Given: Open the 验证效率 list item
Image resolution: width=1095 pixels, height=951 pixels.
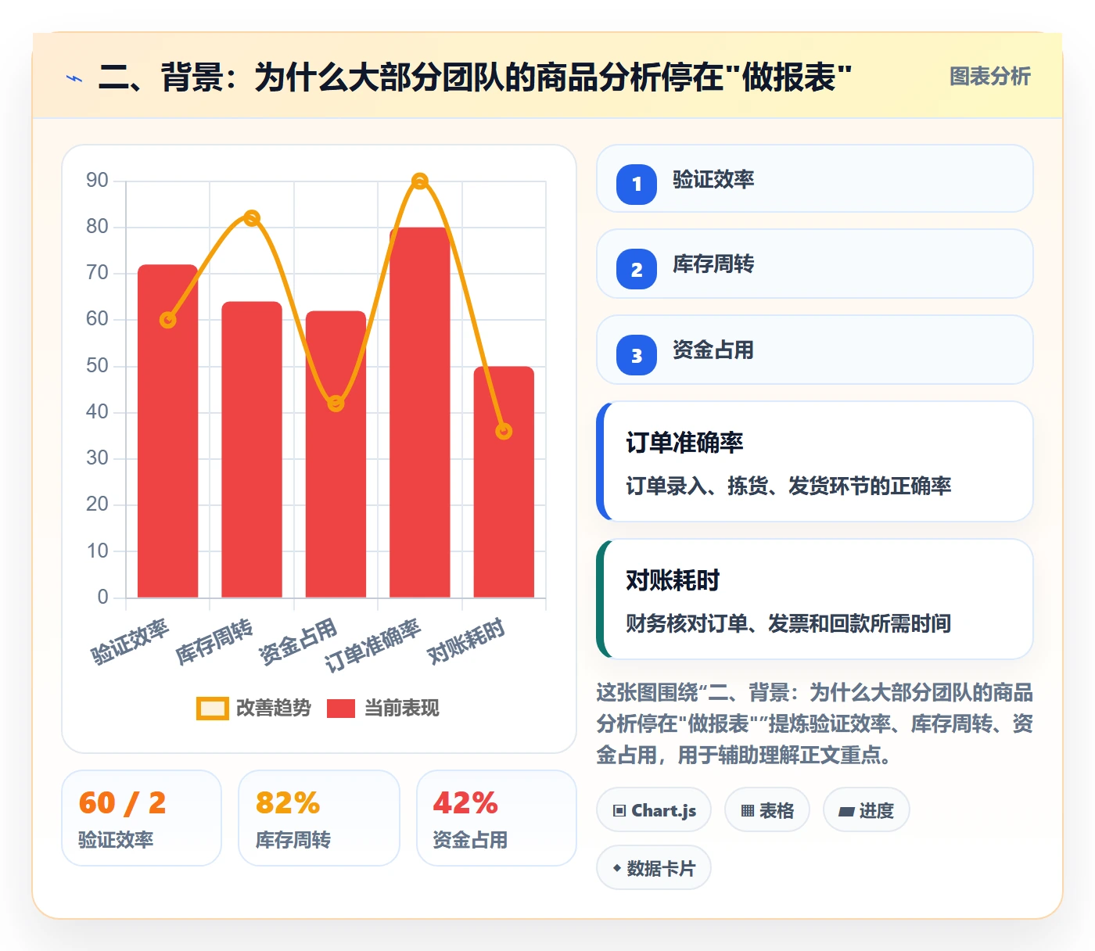Looking at the screenshot, I should 815,178.
